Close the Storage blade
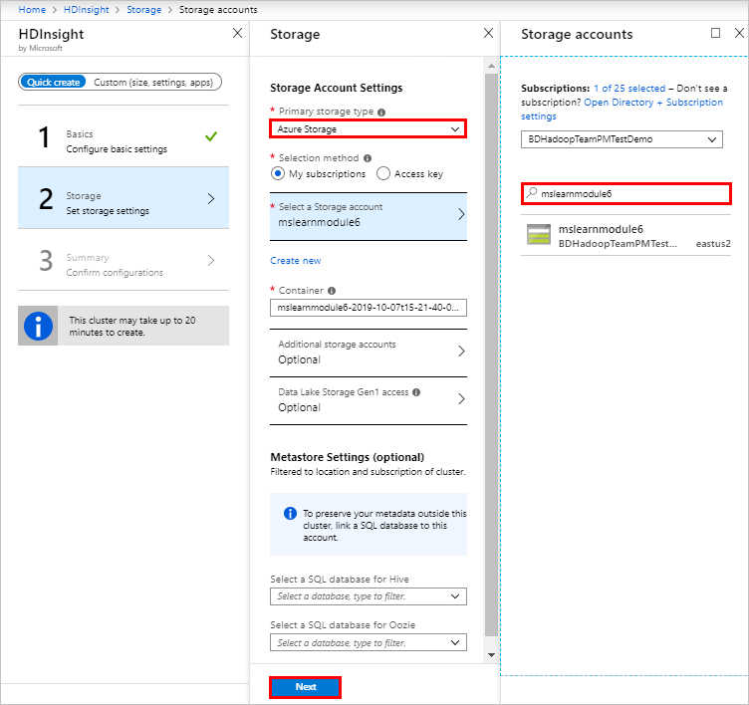This screenshot has width=749, height=705. [488, 33]
